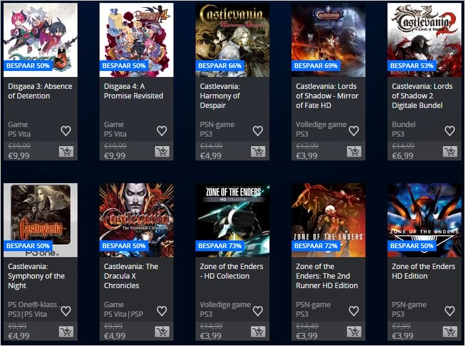Open Castlevania Lords of Shadow 2 cover image

(424, 40)
